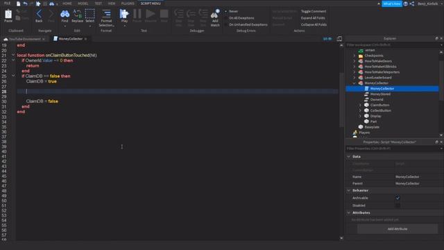Click the Filter workspace input field
This screenshot has width=444, height=250.
[393, 44]
